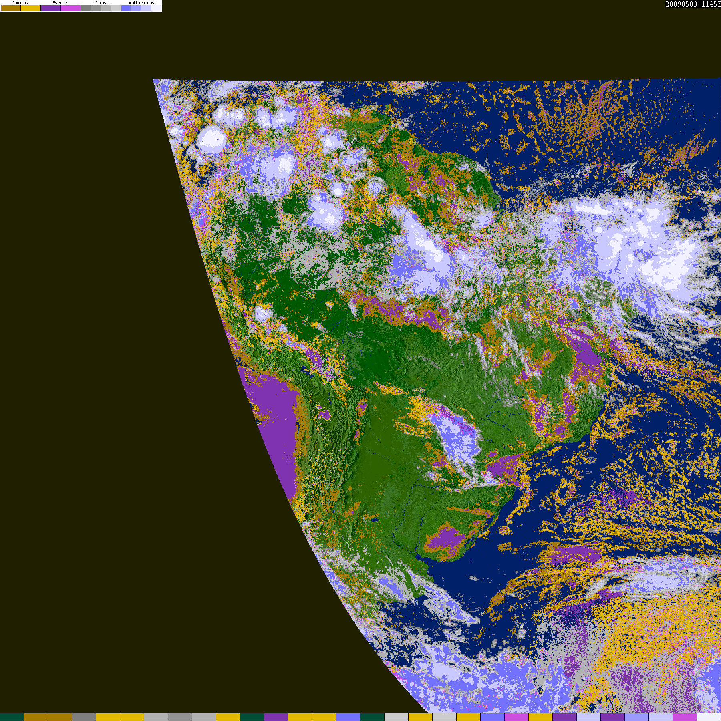The image size is (721, 721).
Task: Click the 20090503 1145Z timestamp text
Action: [x=693, y=4]
